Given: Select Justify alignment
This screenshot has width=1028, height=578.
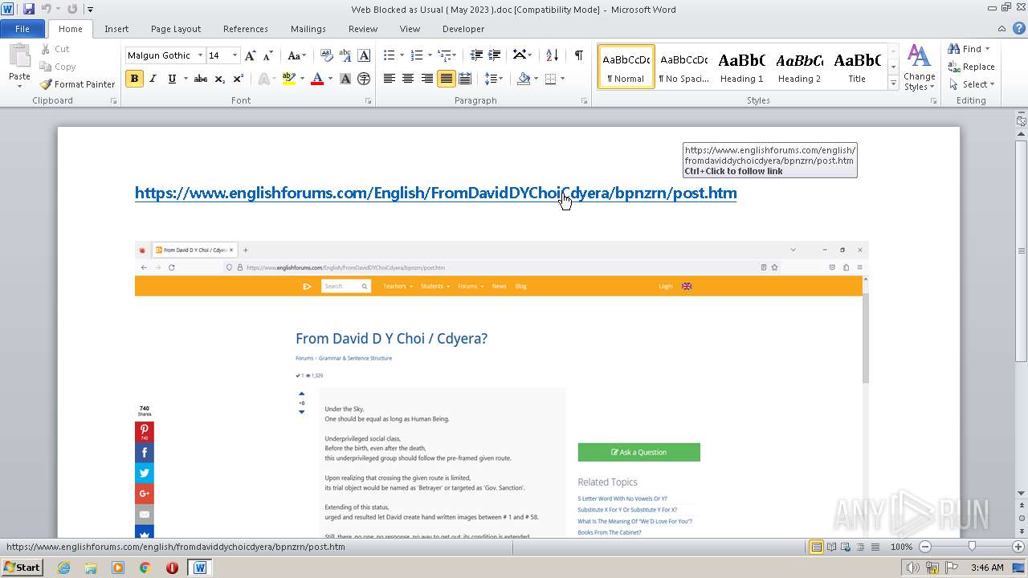Looking at the screenshot, I should 446,79.
